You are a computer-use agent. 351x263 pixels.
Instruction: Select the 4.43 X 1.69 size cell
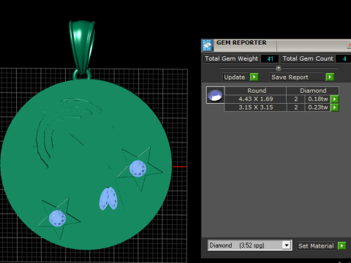pos(255,99)
